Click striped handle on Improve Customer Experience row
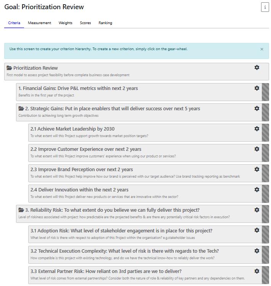 coord(265,153)
